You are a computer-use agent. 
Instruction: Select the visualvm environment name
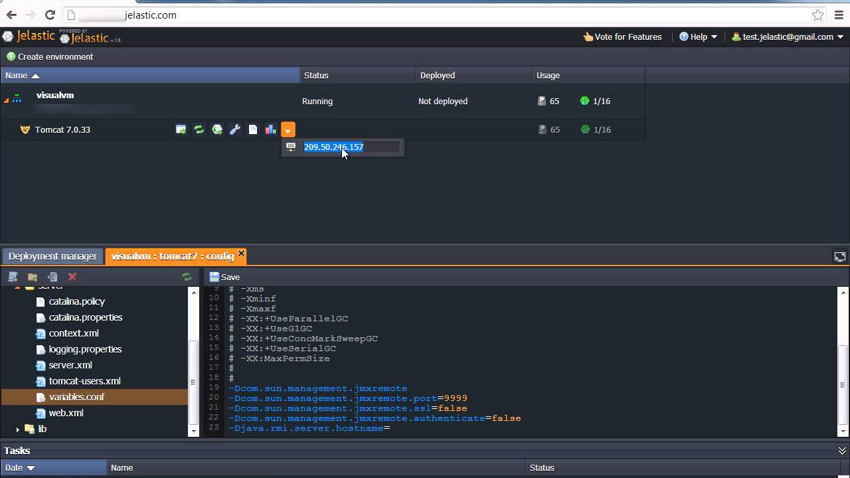55,95
